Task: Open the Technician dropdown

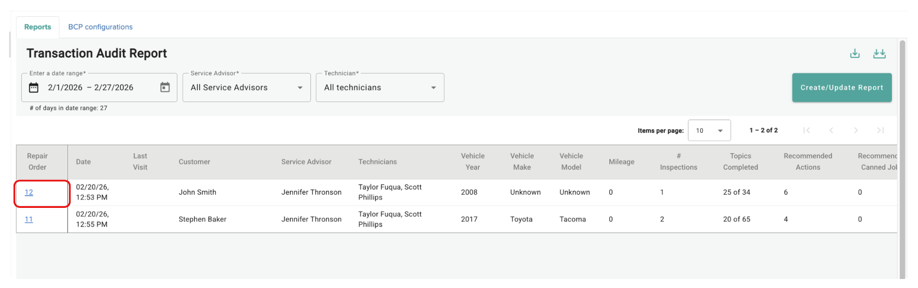Action: click(x=380, y=87)
